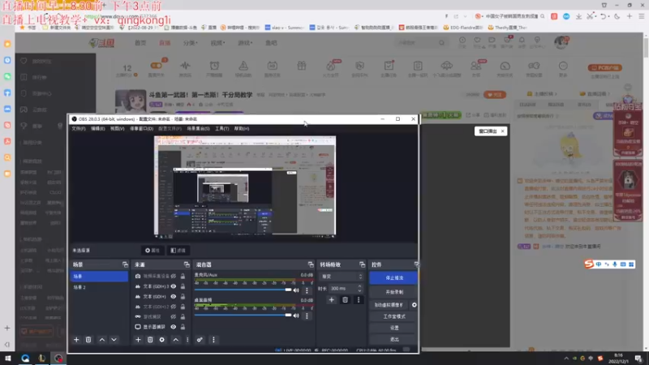
Task: Adjust the 300 ms duration stepper arrows
Action: [x=359, y=288]
